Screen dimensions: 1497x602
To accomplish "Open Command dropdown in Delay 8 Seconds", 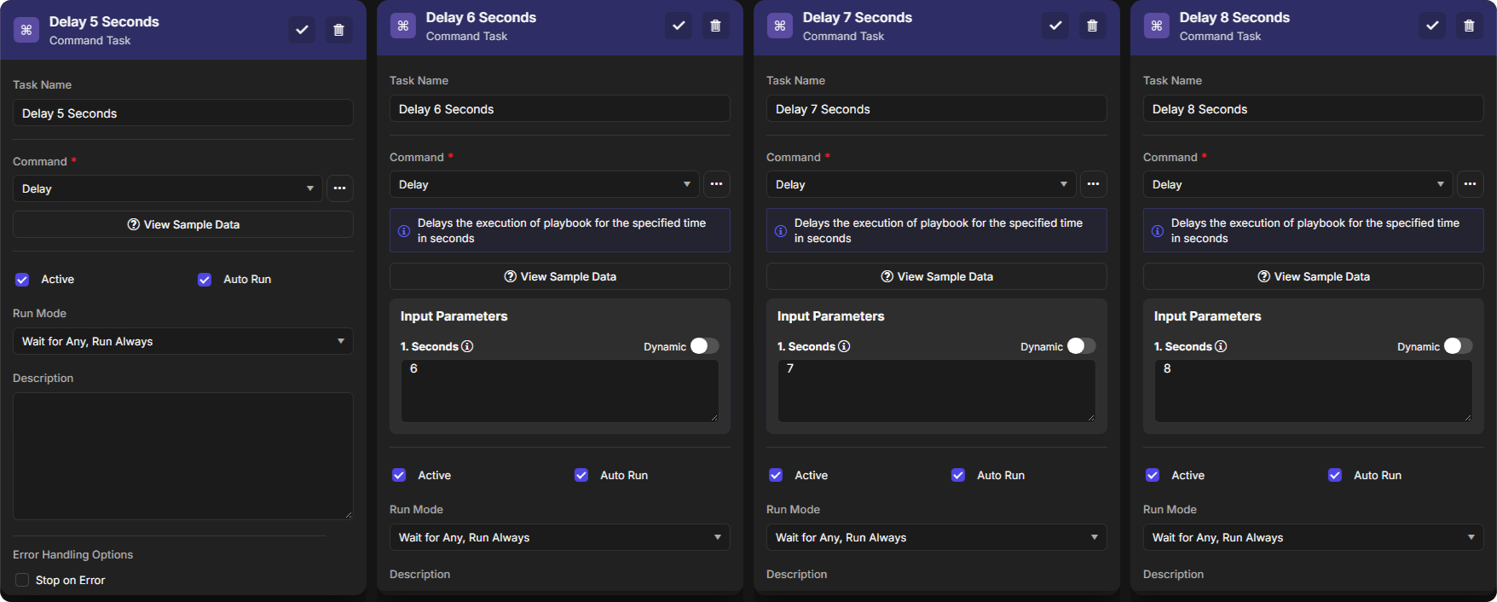I will (x=1298, y=184).
